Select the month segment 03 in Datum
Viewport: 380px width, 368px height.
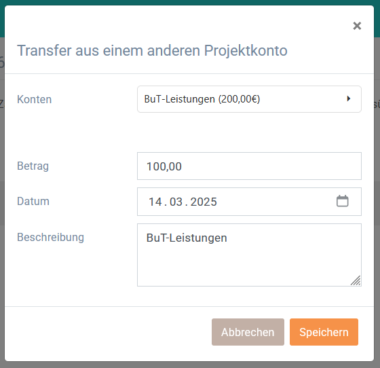tap(176, 202)
